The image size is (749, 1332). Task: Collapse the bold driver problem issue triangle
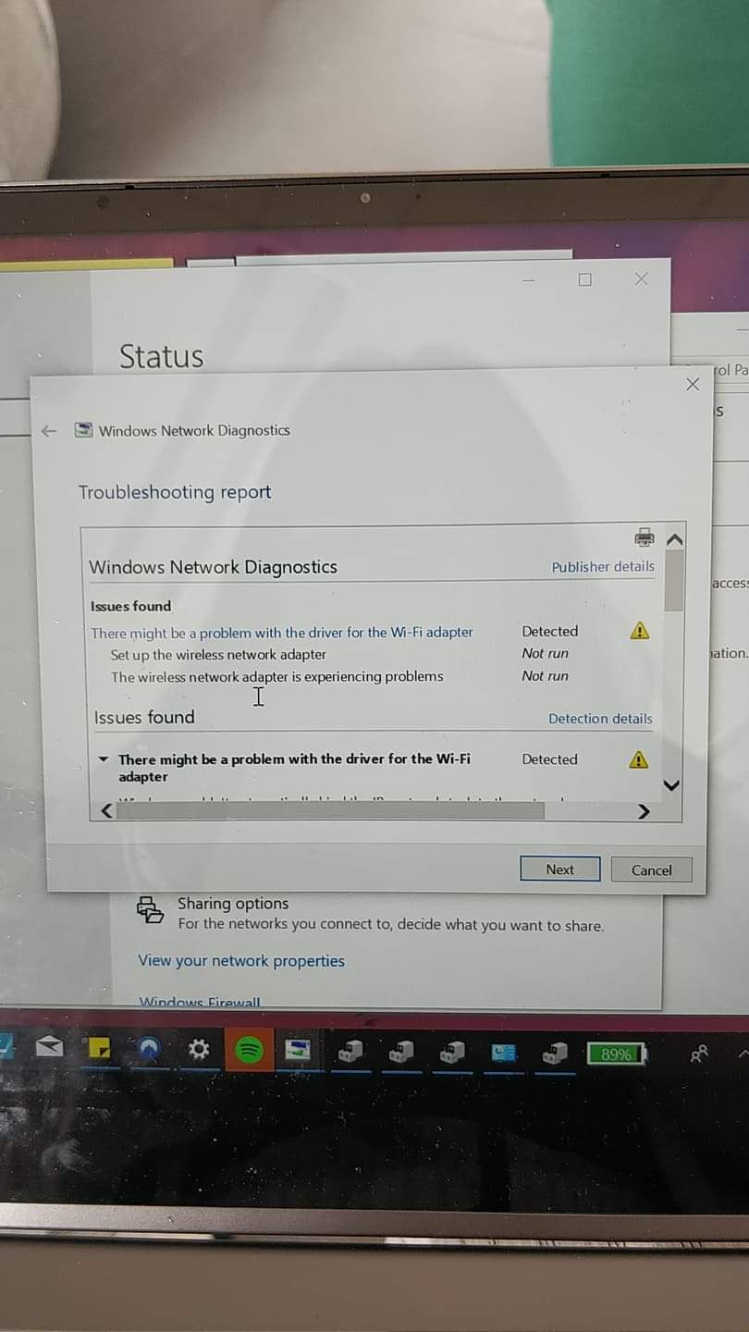(104, 759)
